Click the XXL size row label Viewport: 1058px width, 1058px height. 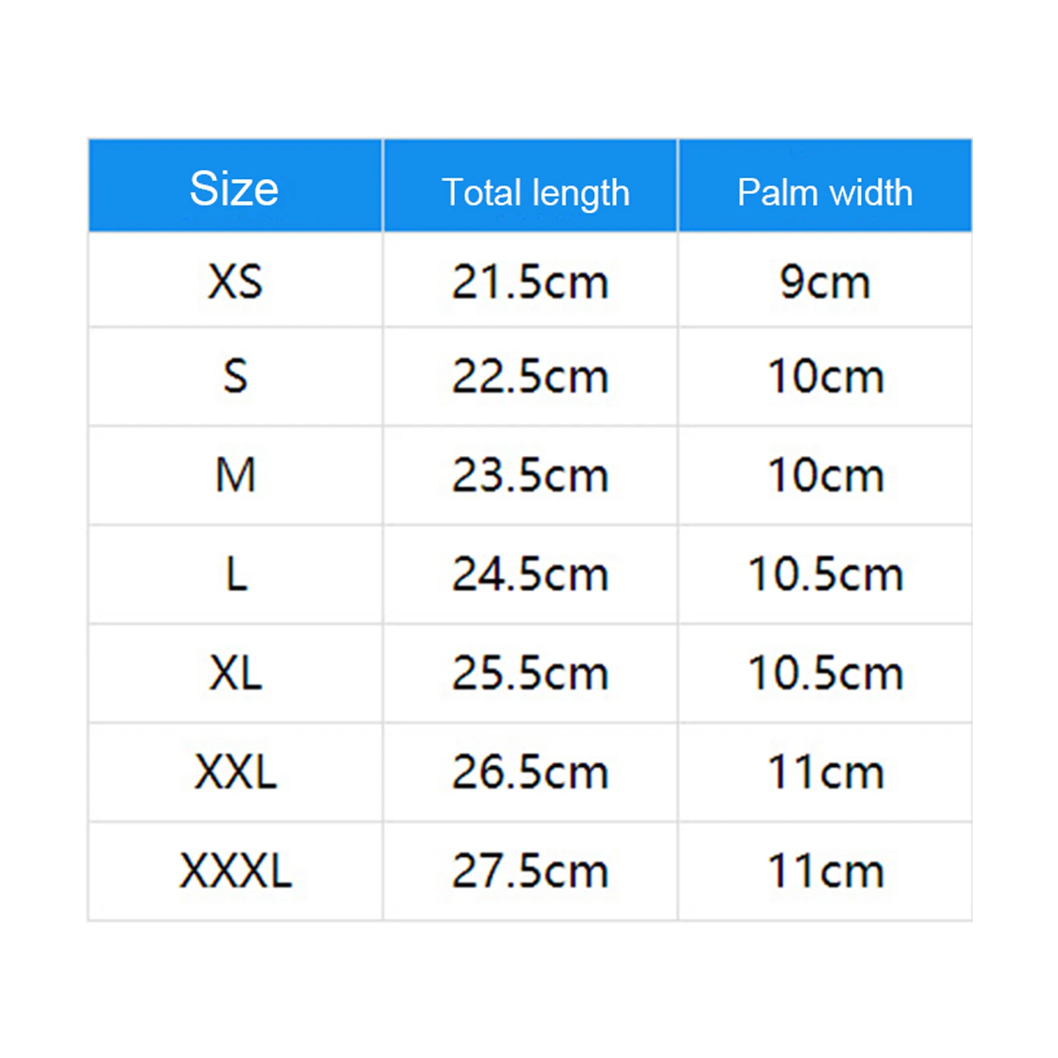tap(235, 771)
